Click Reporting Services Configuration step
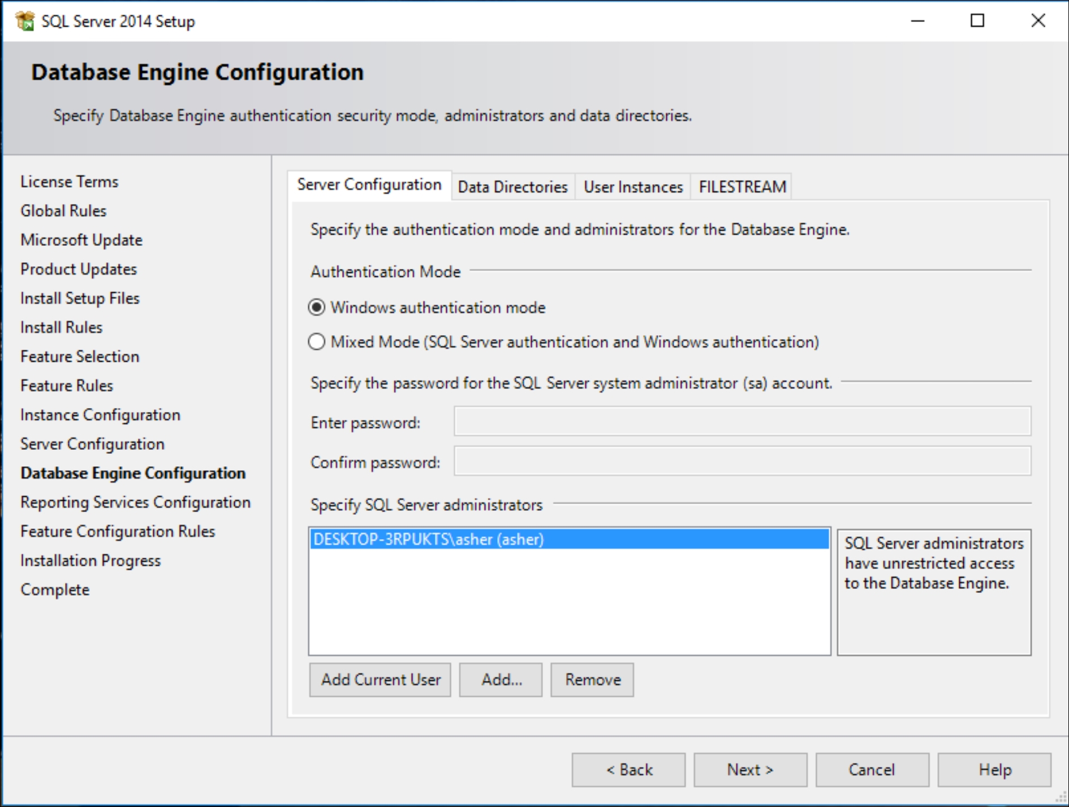This screenshot has width=1069, height=807. click(x=135, y=502)
